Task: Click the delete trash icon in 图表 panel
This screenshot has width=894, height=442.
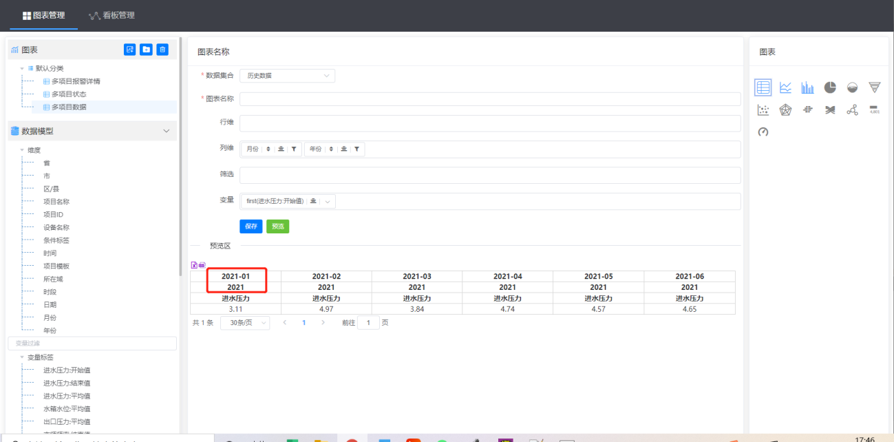Action: (x=162, y=50)
